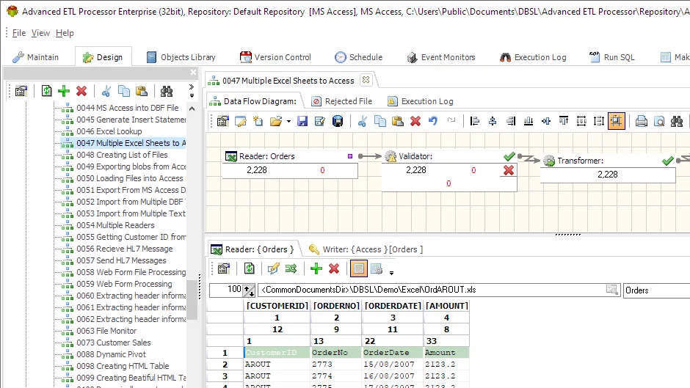Image resolution: width=690 pixels, height=388 pixels.
Task: Click the save-as edit icon in diagram toolbar
Action: (320, 121)
